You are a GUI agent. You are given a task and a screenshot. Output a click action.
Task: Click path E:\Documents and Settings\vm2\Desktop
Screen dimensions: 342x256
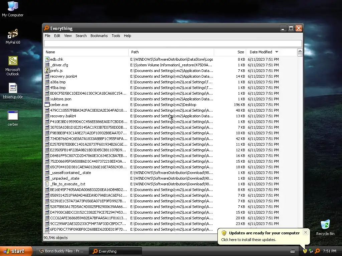tap(163, 104)
